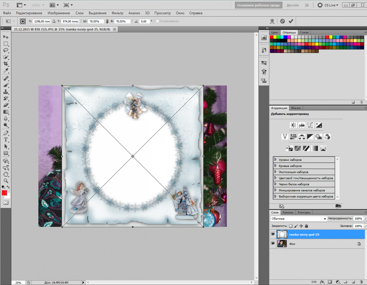This screenshot has width=367, height=285.
Task: Expand the Кривые наборов presets
Action: [x=276, y=166]
